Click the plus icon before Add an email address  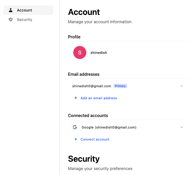pos(76,98)
